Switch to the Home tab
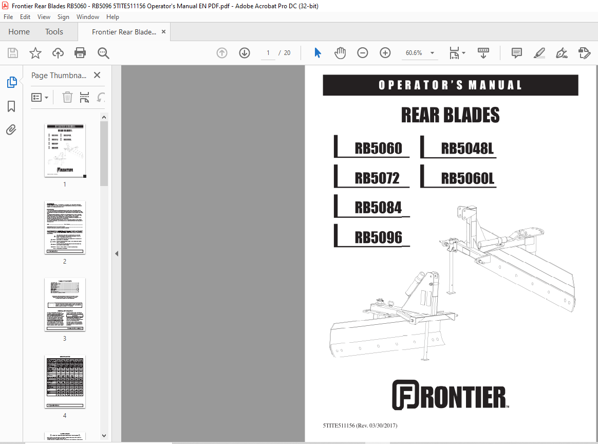 (x=19, y=32)
